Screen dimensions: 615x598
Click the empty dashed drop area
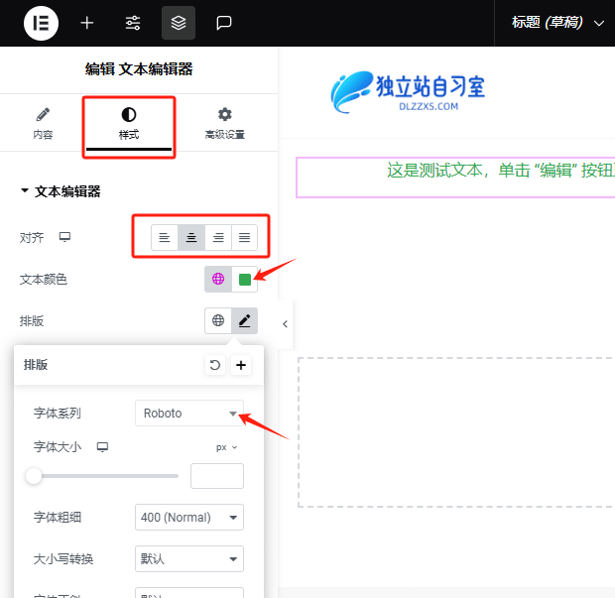456,432
